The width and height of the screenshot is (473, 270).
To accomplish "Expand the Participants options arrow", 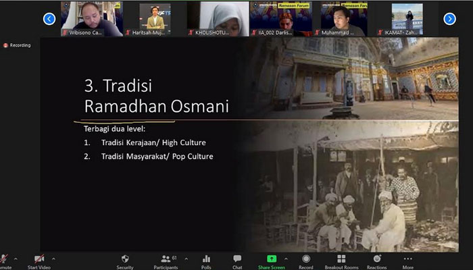I will pyautogui.click(x=186, y=258).
